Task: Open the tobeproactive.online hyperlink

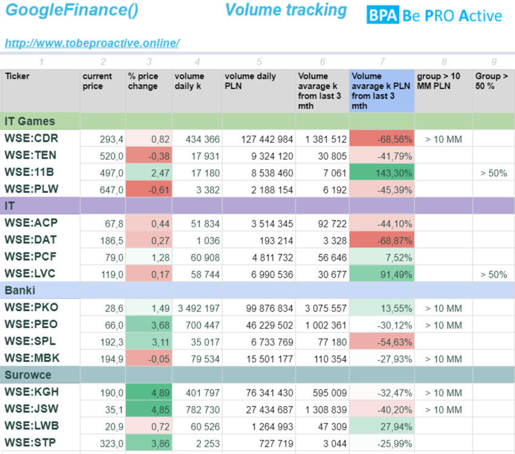Action: coord(92,43)
